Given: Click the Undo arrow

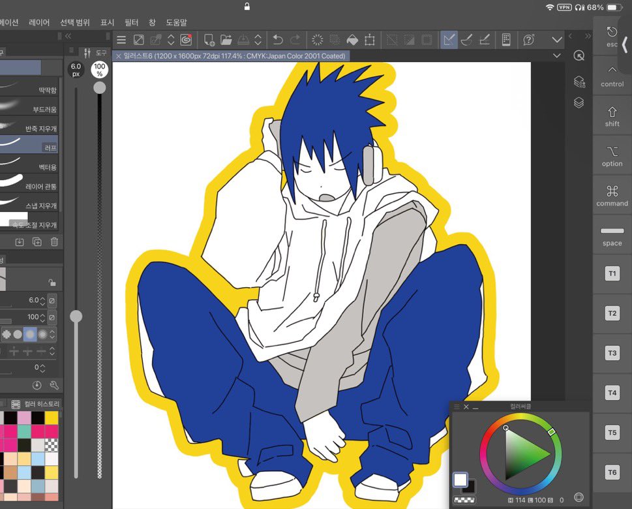Looking at the screenshot, I should pos(278,40).
